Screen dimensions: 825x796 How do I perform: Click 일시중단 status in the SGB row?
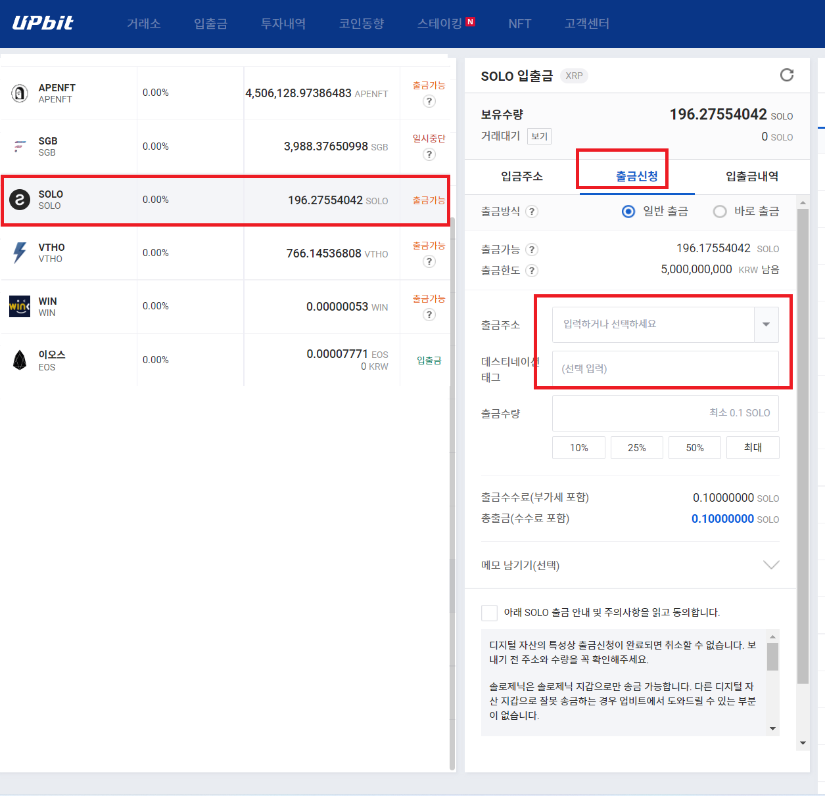pyautogui.click(x=429, y=139)
